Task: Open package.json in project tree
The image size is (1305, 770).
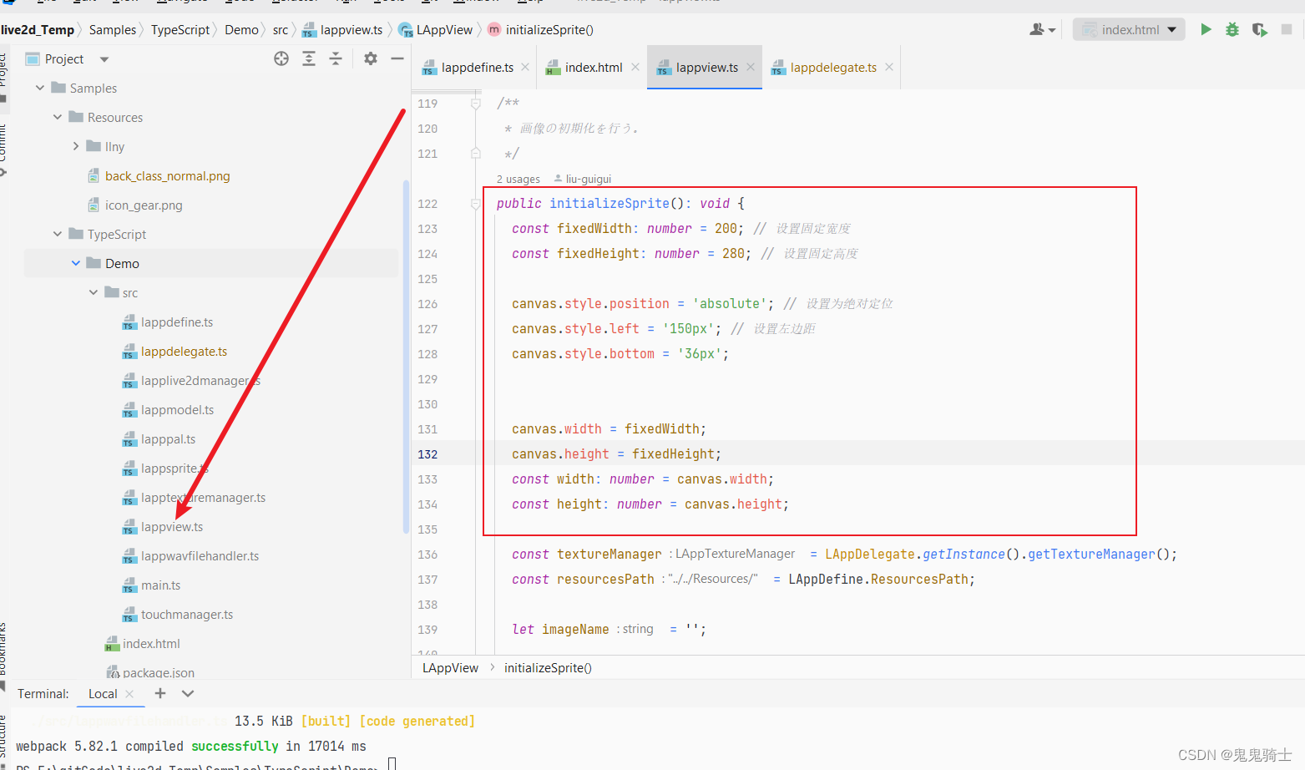Action: point(159,672)
